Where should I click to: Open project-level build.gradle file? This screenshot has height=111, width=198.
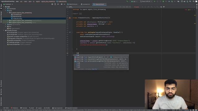click(23, 32)
